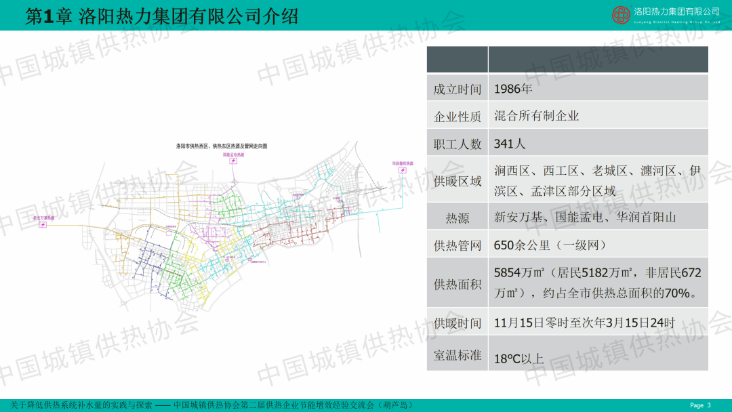Click the Luoyang Heating Group logo emblem
Screen dimensions: 732x412
click(x=621, y=14)
